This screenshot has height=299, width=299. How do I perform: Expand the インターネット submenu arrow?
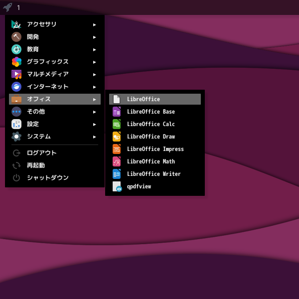click(x=94, y=87)
